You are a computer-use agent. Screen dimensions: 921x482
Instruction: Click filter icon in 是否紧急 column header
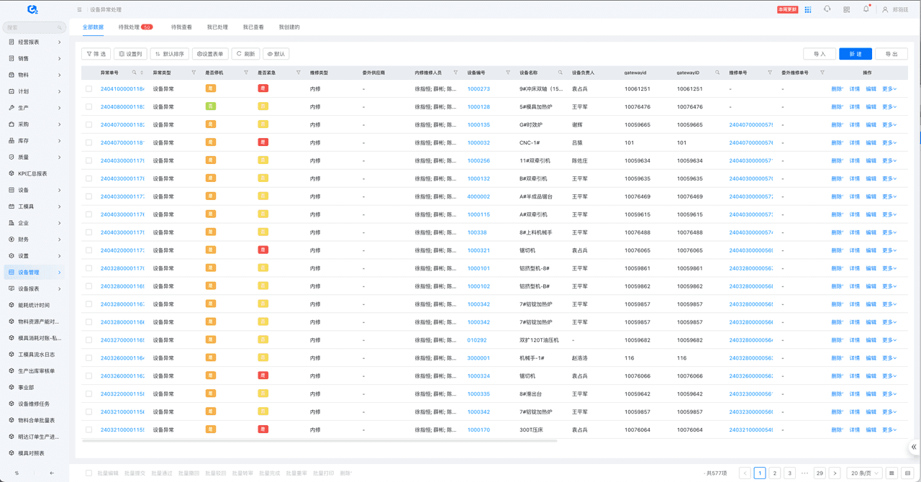tap(299, 73)
